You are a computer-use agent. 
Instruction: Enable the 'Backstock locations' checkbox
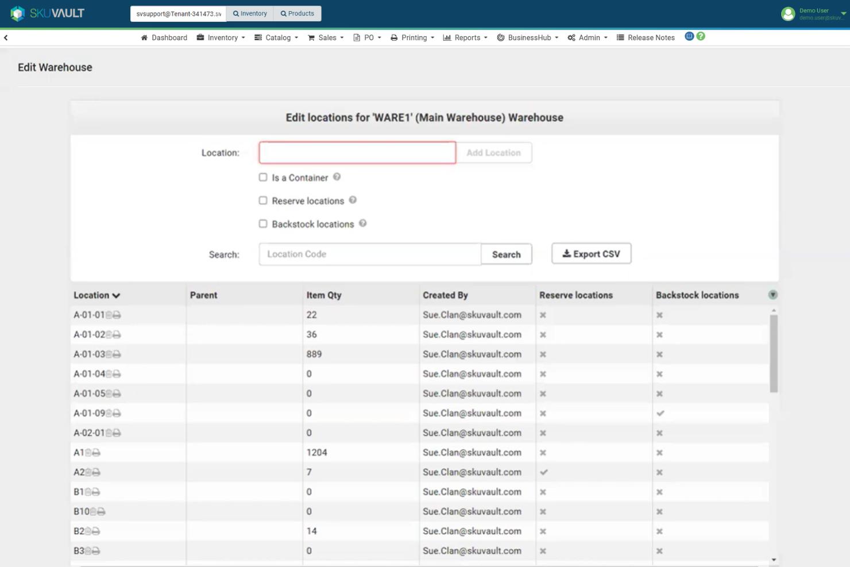(x=263, y=223)
